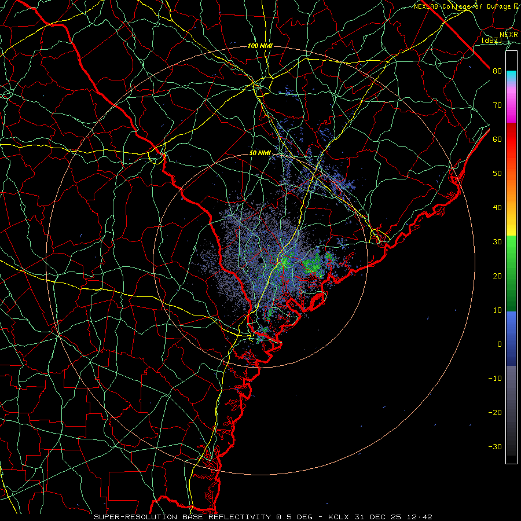Click the -10 value on the dBZ scale
This screenshot has height=521, width=521.
tap(495, 379)
